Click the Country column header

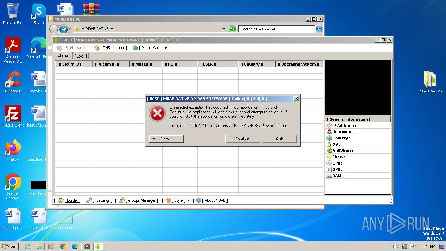point(257,64)
